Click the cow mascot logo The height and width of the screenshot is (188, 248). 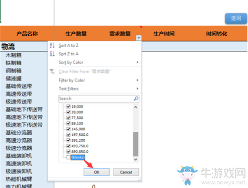coord(187,176)
